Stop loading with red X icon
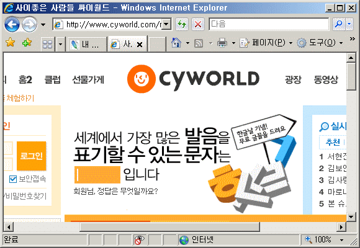This screenshot has height=248, width=360. point(197,24)
